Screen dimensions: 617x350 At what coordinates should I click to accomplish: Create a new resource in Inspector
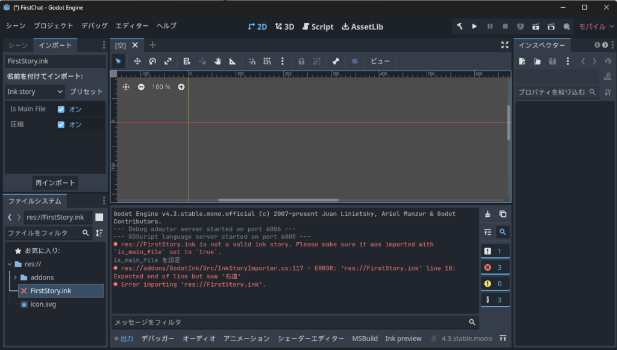pyautogui.click(x=522, y=61)
